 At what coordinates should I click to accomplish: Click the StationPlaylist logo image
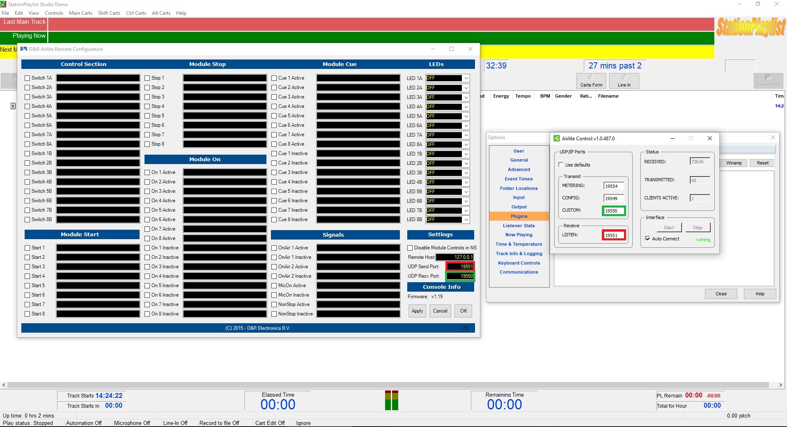(750, 27)
